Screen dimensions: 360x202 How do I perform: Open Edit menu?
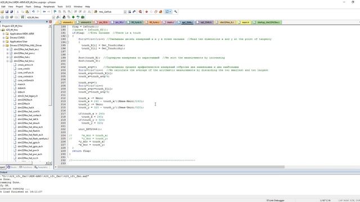pyautogui.click(x=3, y=7)
